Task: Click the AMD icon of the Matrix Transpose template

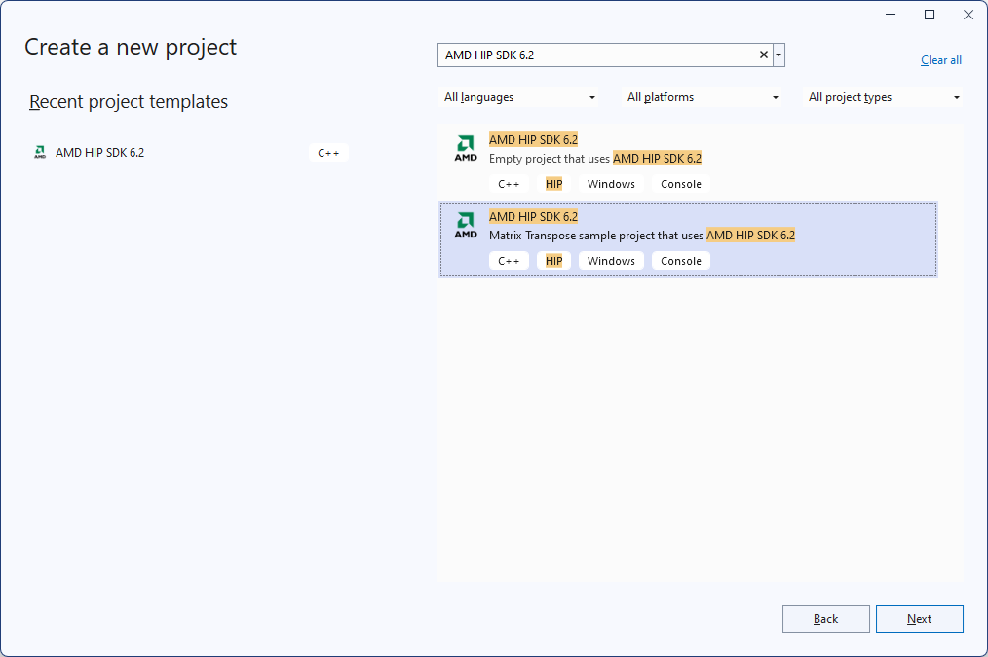Action: pos(466,225)
